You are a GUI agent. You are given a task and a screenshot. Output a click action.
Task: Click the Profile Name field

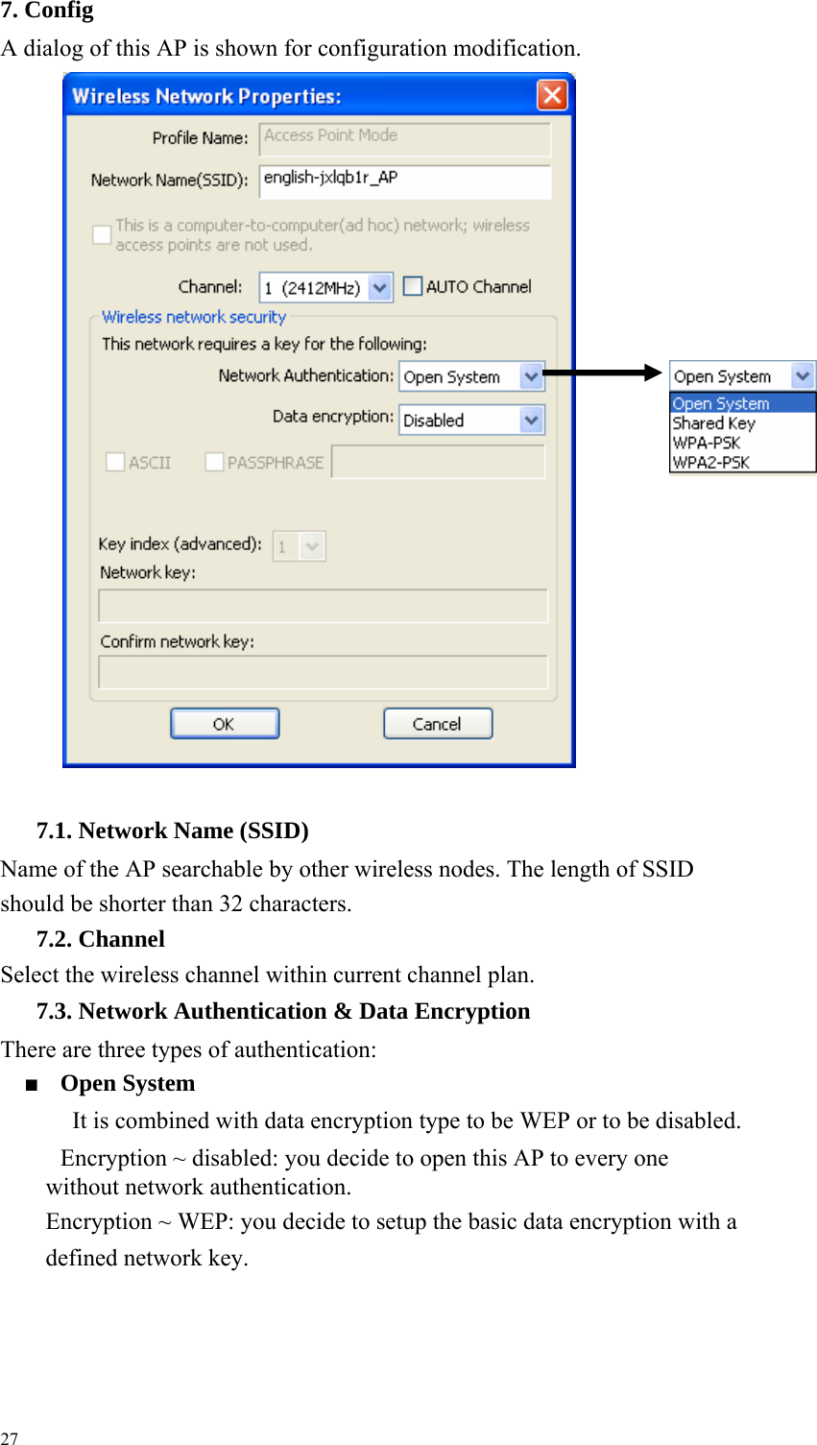tap(405, 138)
